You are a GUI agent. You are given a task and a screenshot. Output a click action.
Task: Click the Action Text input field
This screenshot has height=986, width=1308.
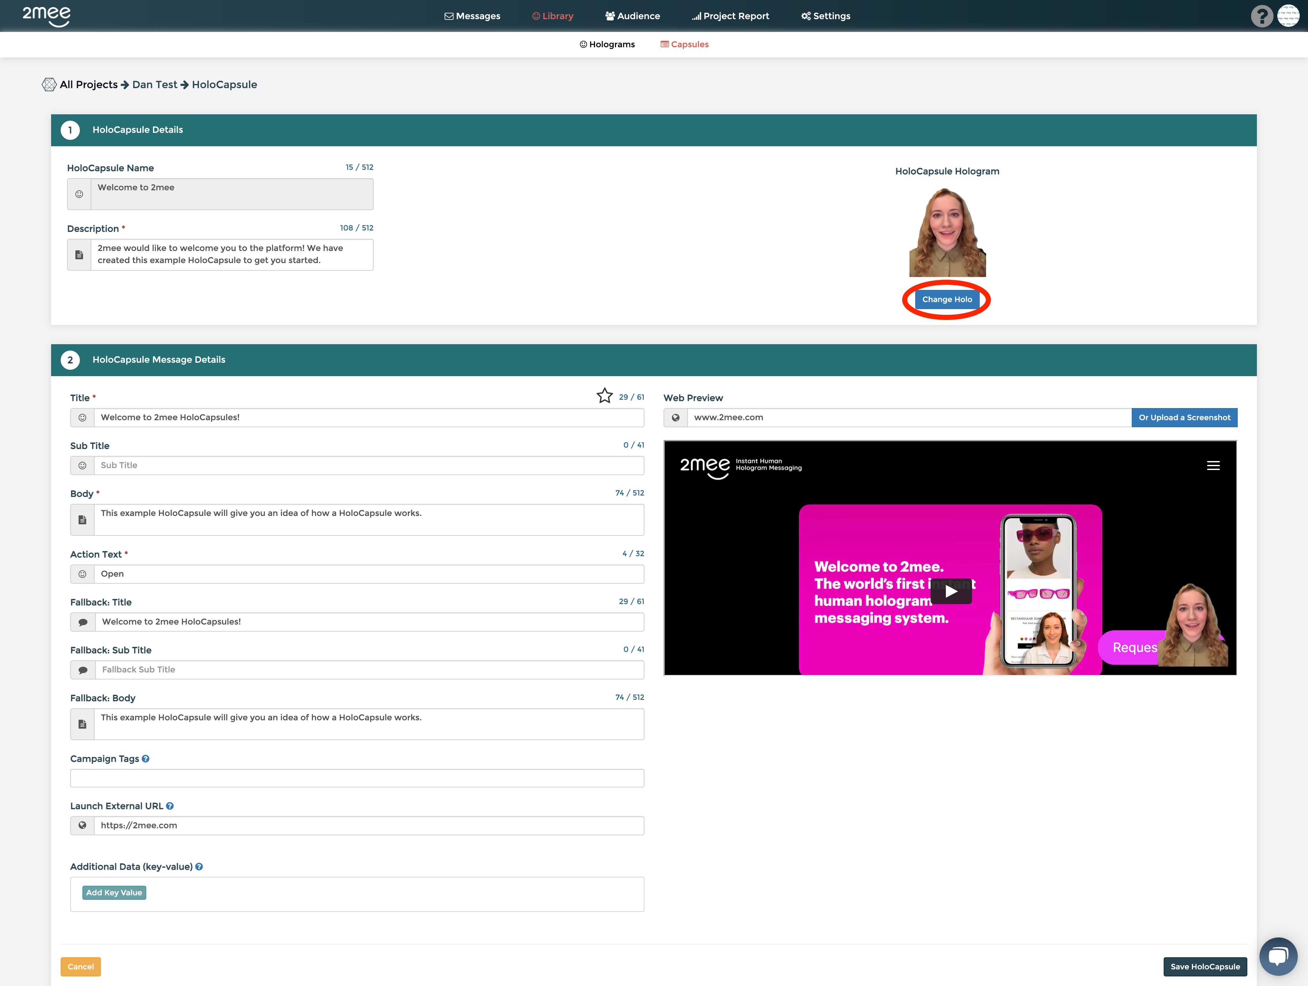(x=369, y=574)
